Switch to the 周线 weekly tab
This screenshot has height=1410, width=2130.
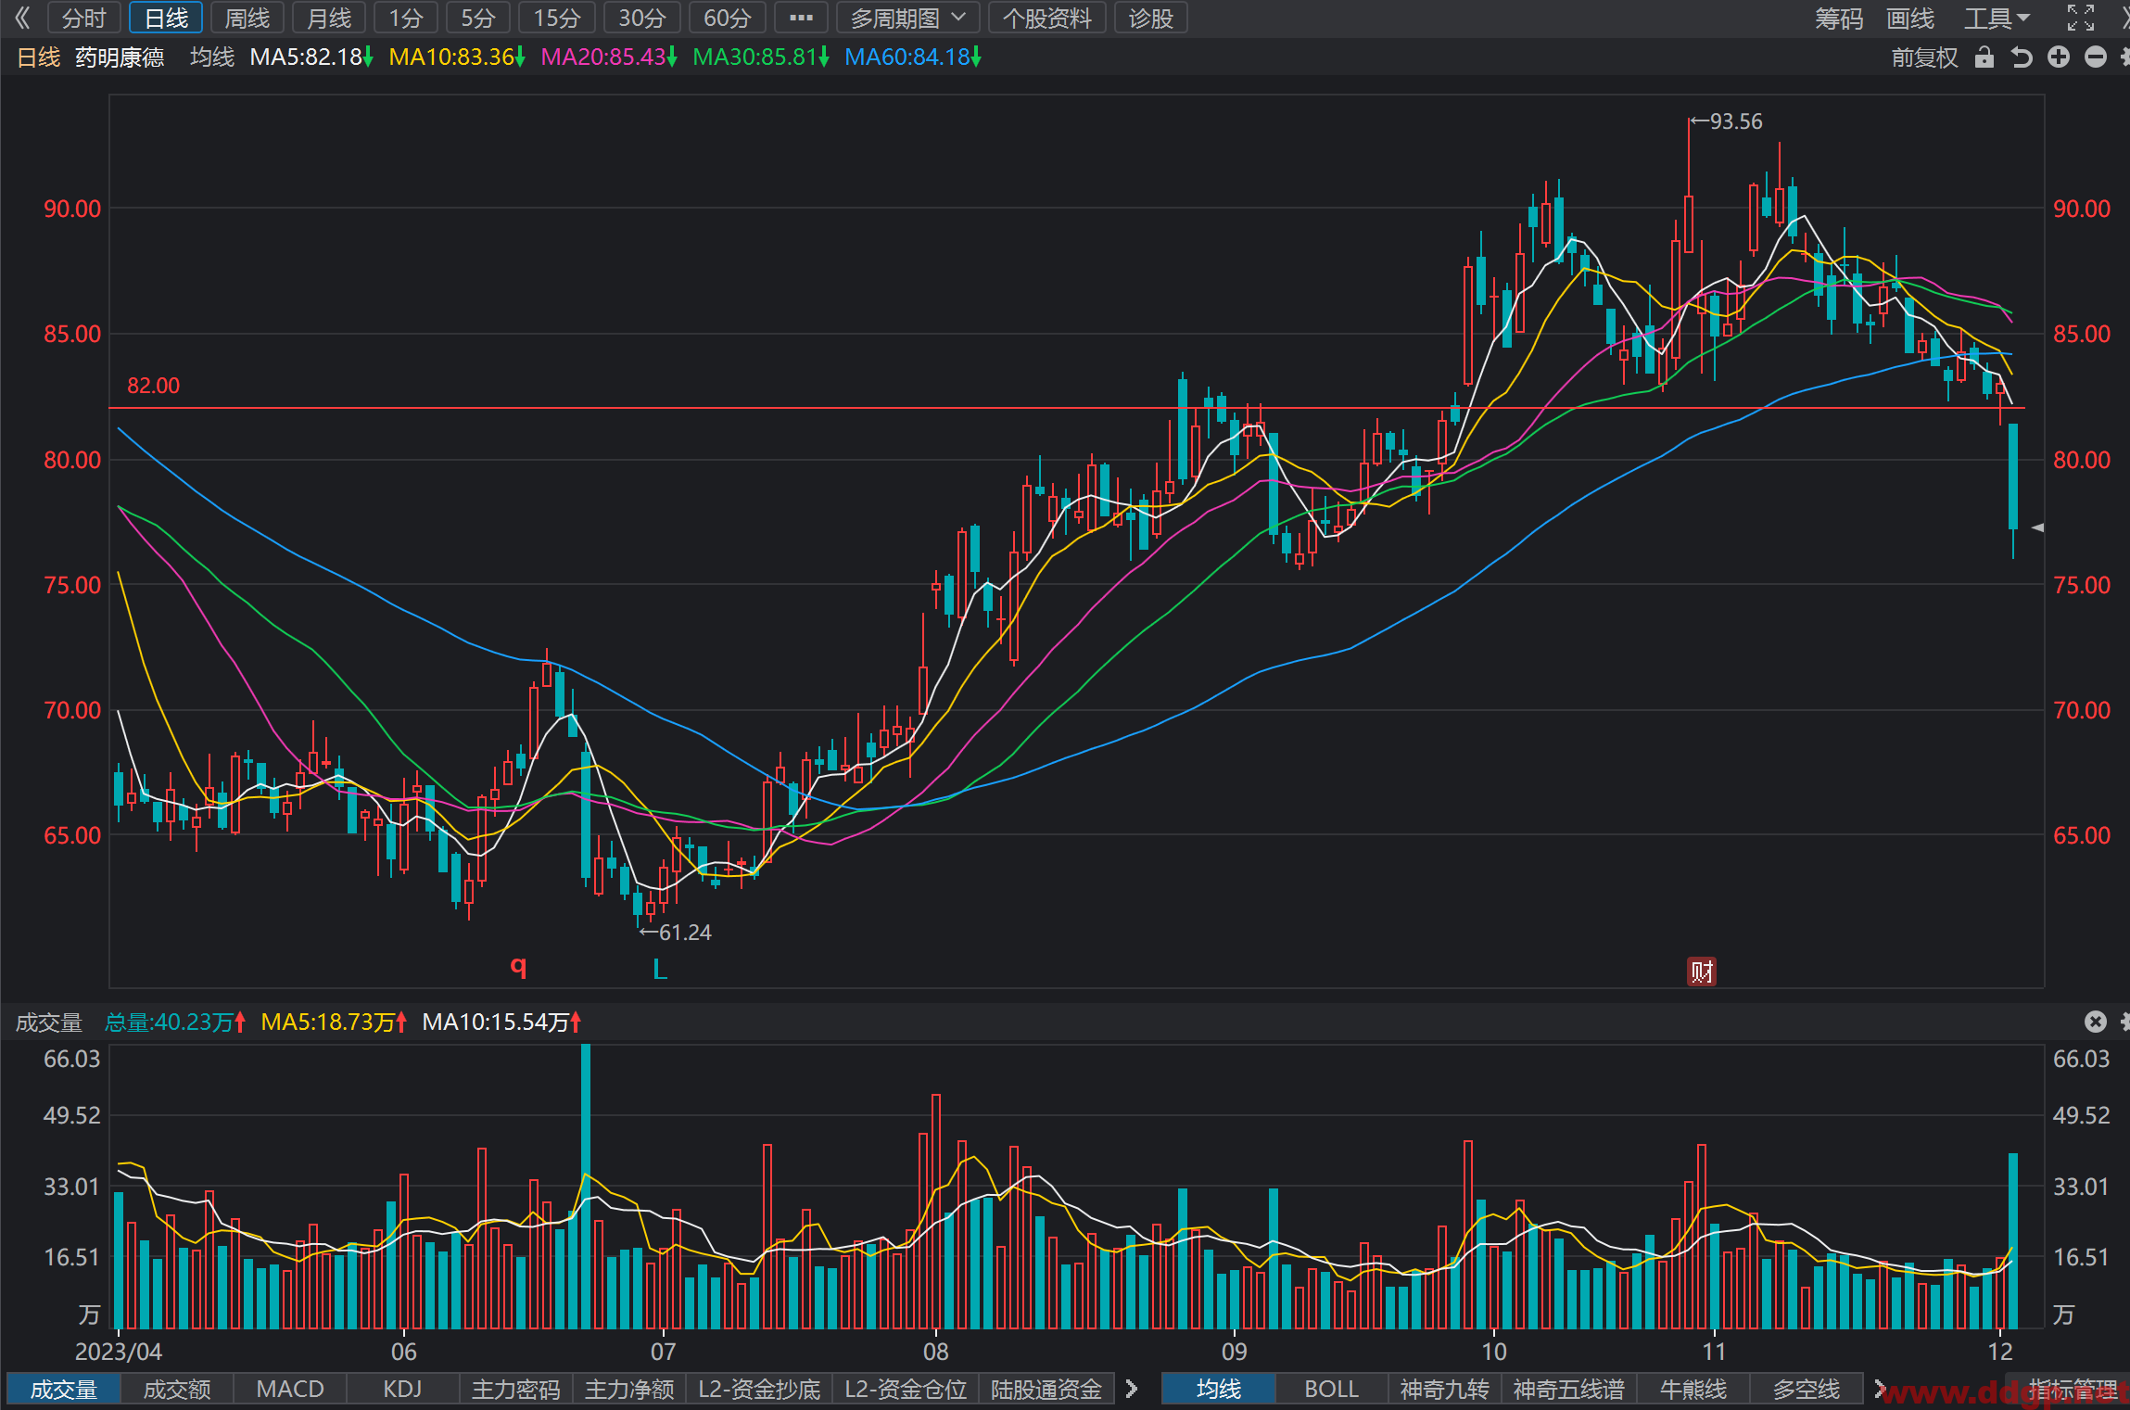coord(247,18)
